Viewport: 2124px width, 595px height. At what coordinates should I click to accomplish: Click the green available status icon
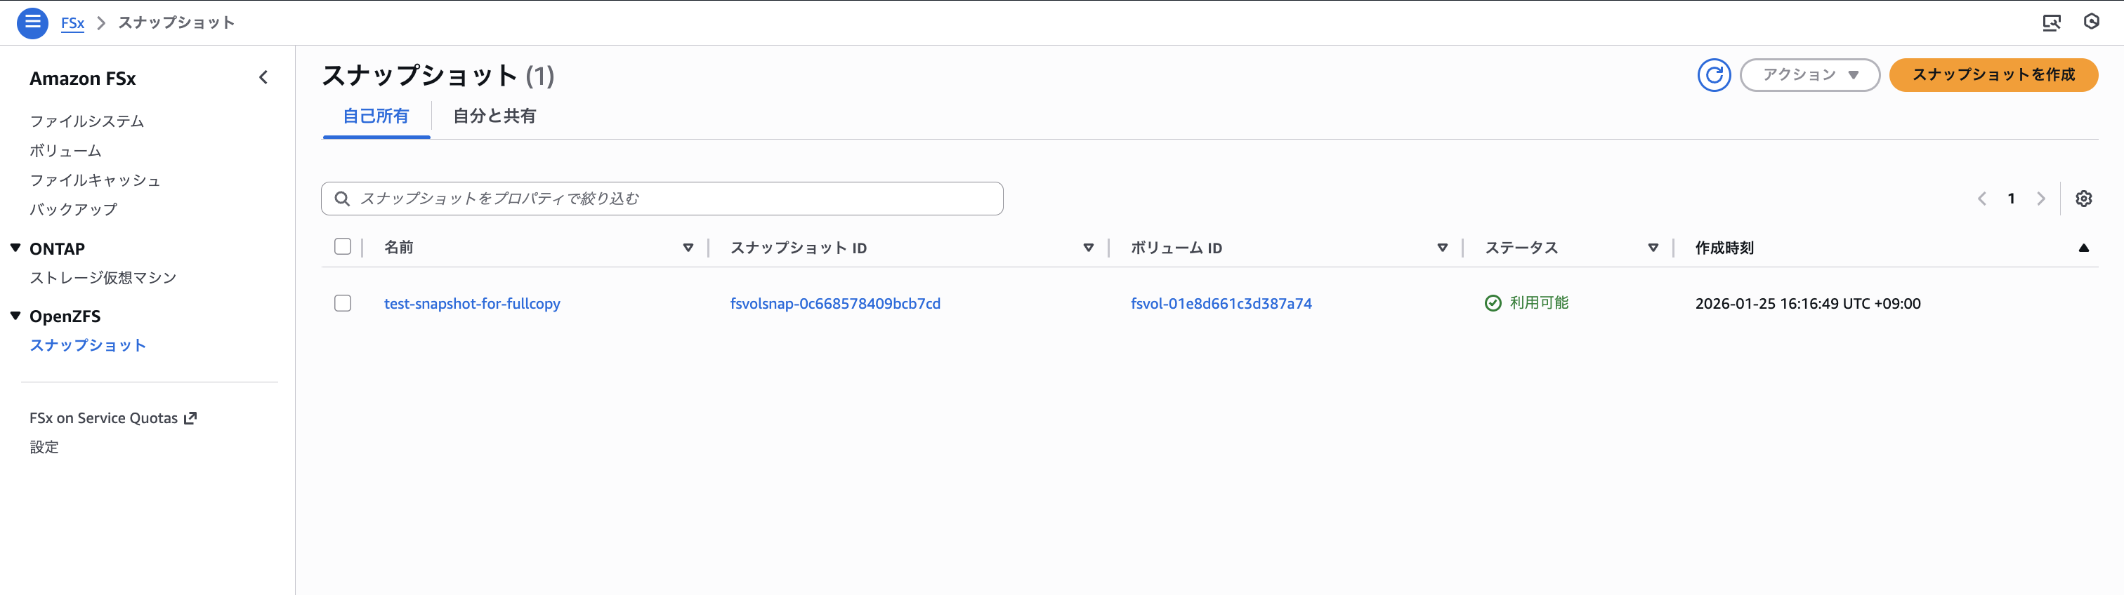[x=1493, y=303]
